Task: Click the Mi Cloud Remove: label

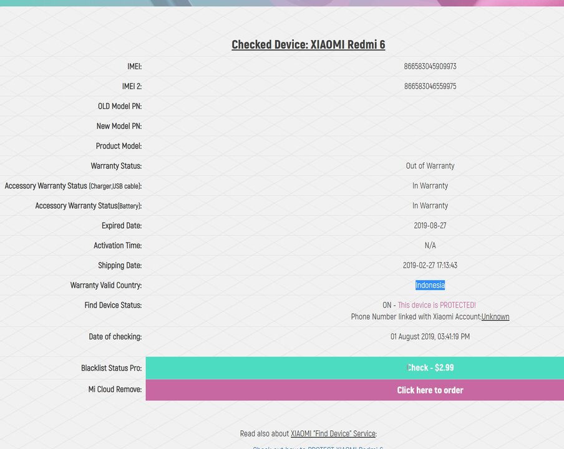Action: (x=115, y=389)
